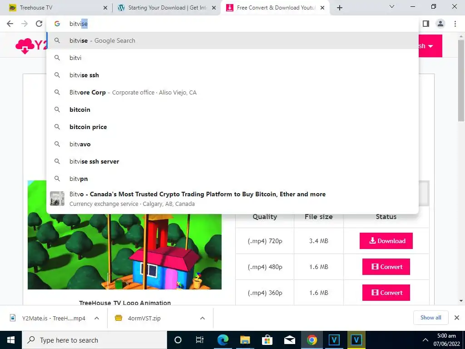Viewport: 465px width, 349px height.
Task: Choose the 'bitvavo' suggestion
Action: [x=232, y=144]
